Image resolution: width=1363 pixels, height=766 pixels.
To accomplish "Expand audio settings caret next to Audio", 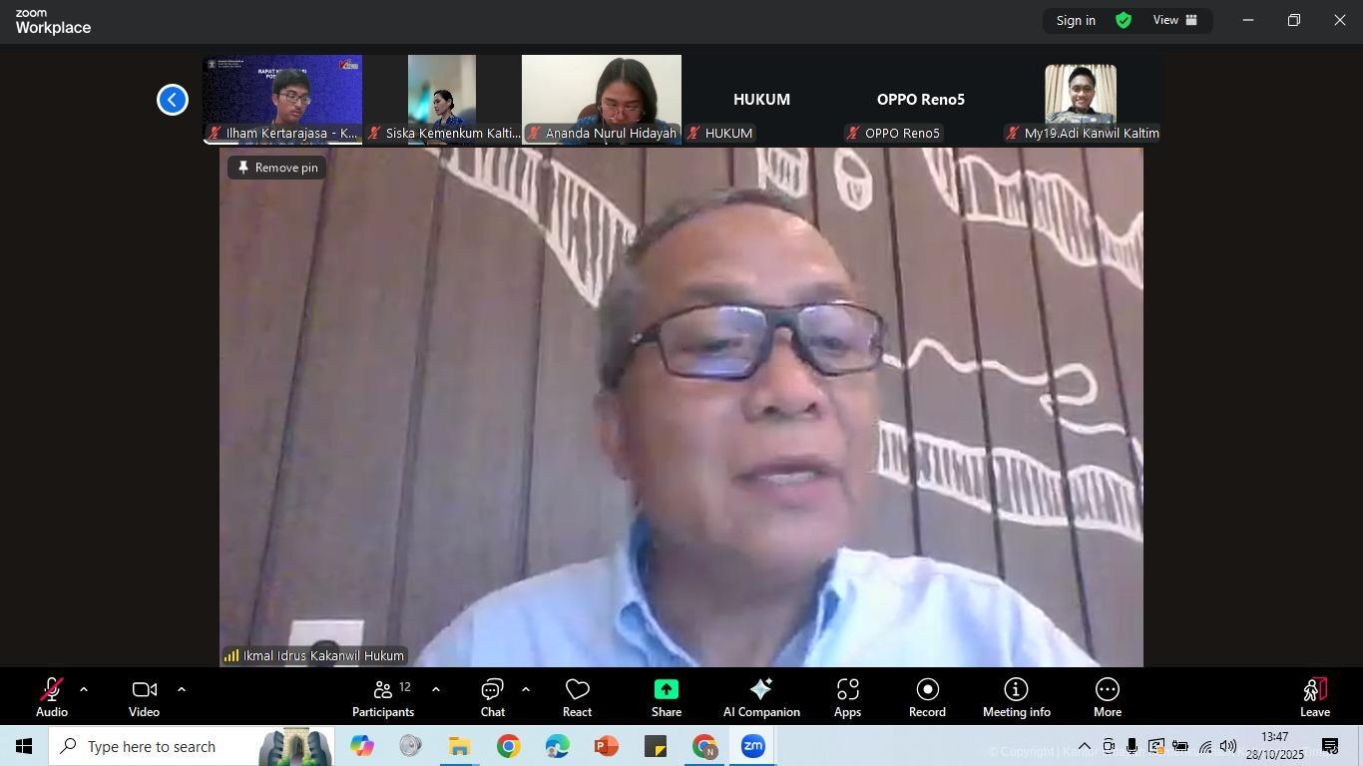I will 84,689.
